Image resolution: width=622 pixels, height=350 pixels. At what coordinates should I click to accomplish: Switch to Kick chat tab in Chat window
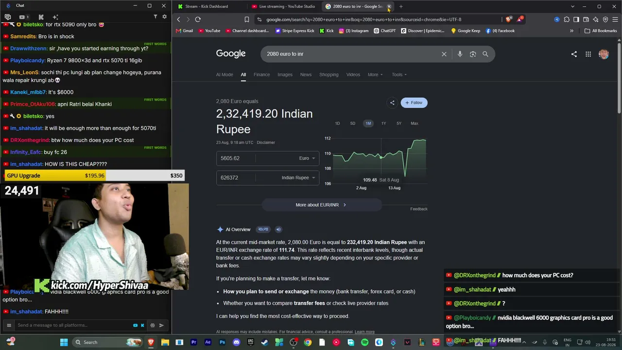click(41, 17)
